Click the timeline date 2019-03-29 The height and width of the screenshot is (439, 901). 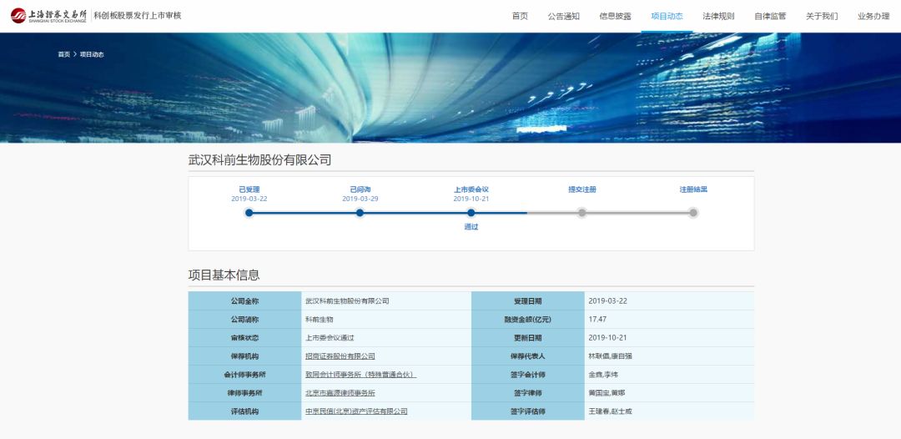(x=360, y=199)
